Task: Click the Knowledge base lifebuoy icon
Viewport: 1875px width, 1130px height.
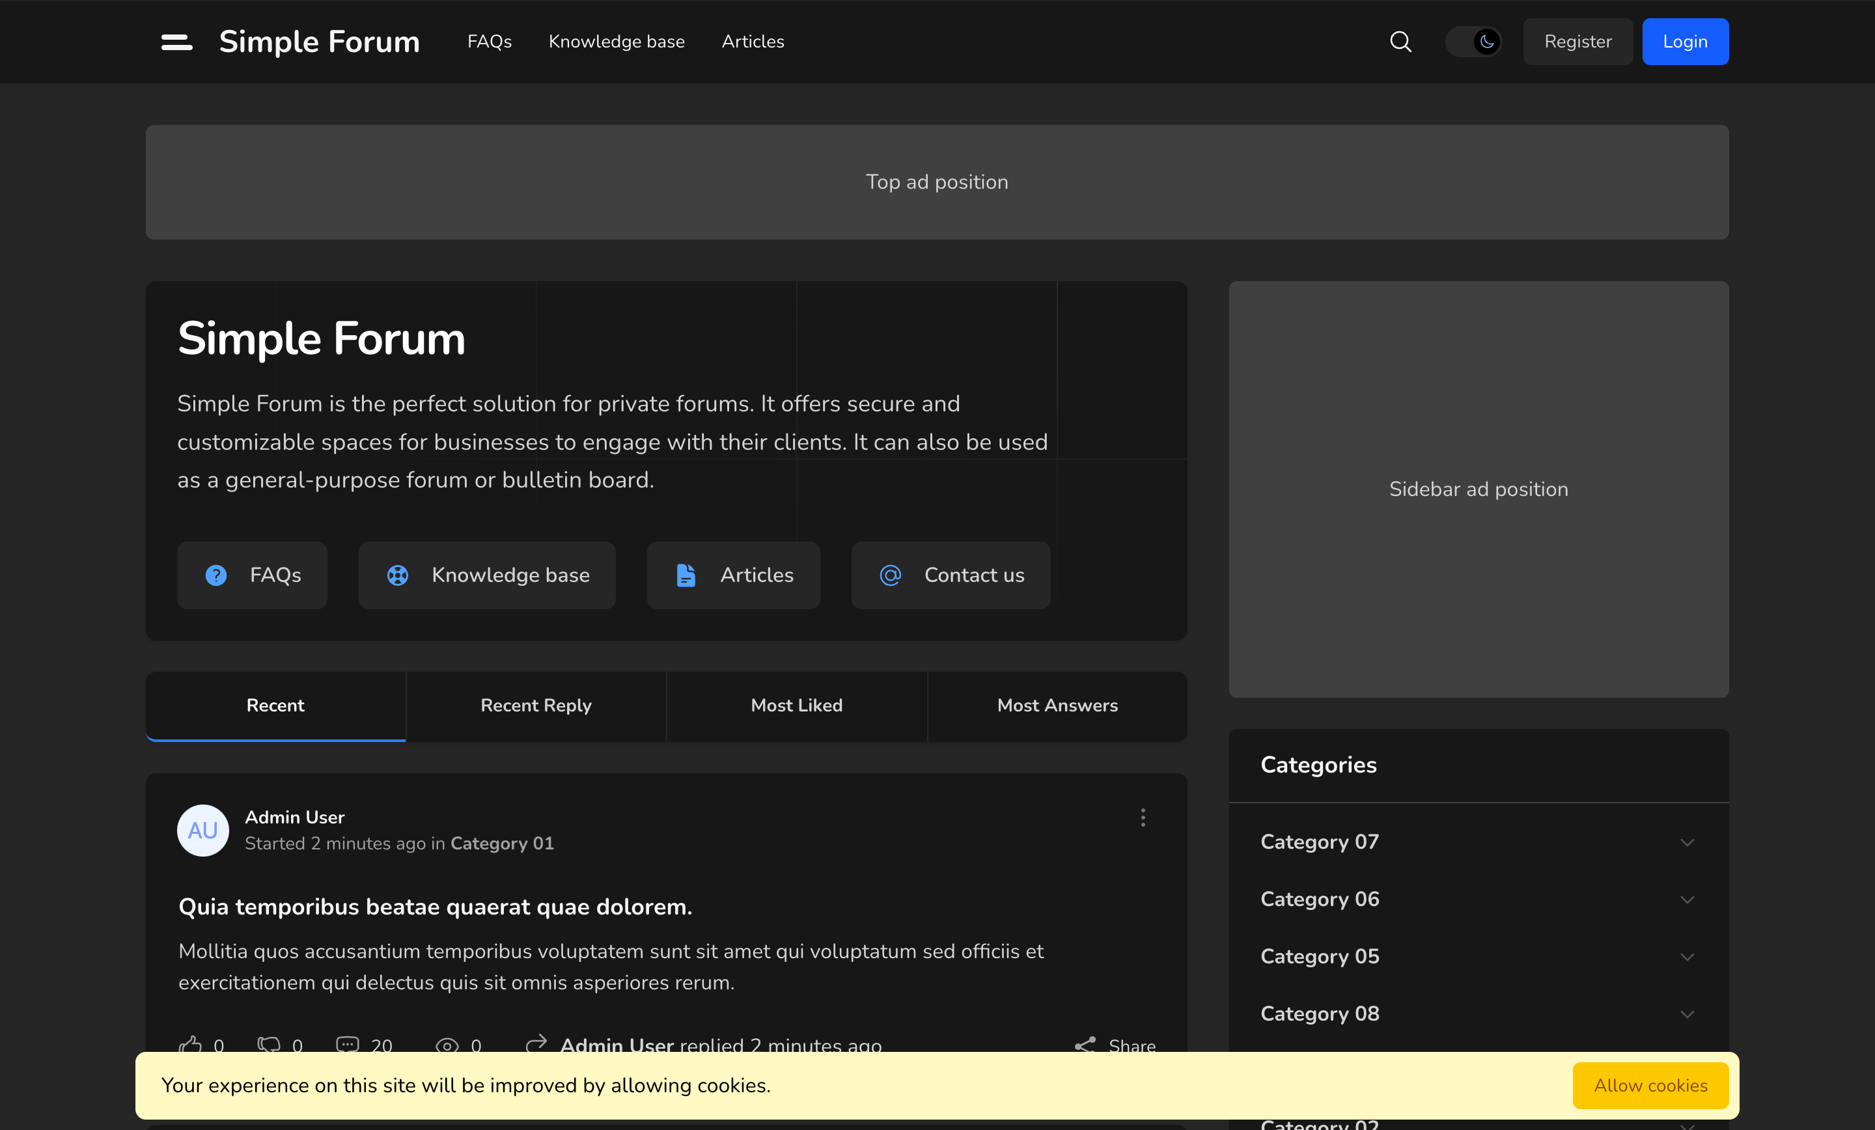Action: 398,575
